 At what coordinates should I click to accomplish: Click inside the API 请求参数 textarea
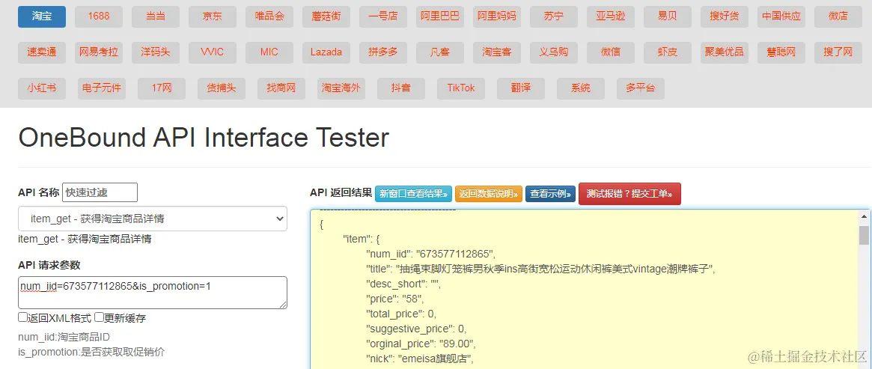(x=153, y=293)
